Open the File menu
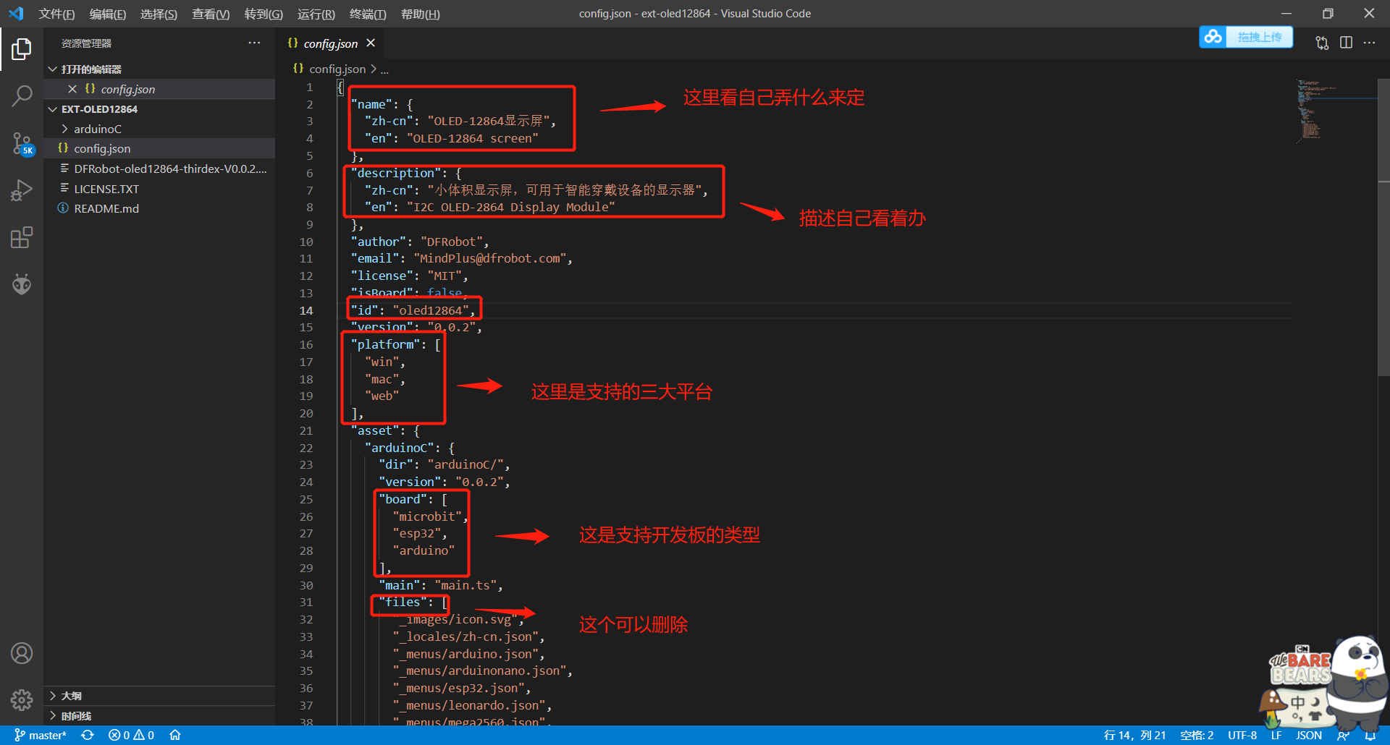Image resolution: width=1390 pixels, height=745 pixels. [x=56, y=14]
